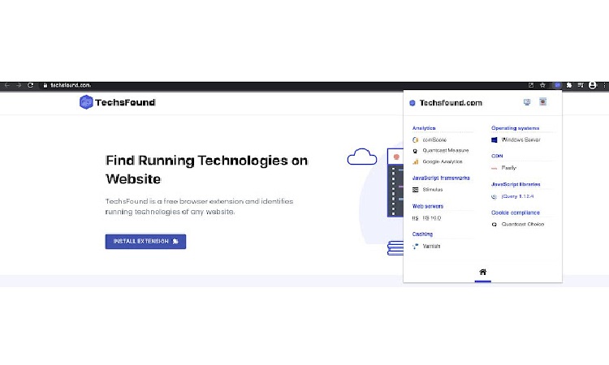Select the Caching heading

pyautogui.click(x=422, y=234)
